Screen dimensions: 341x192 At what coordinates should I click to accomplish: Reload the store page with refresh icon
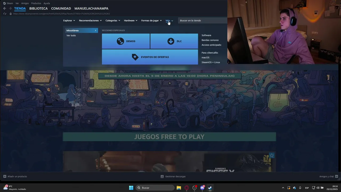point(5,14)
